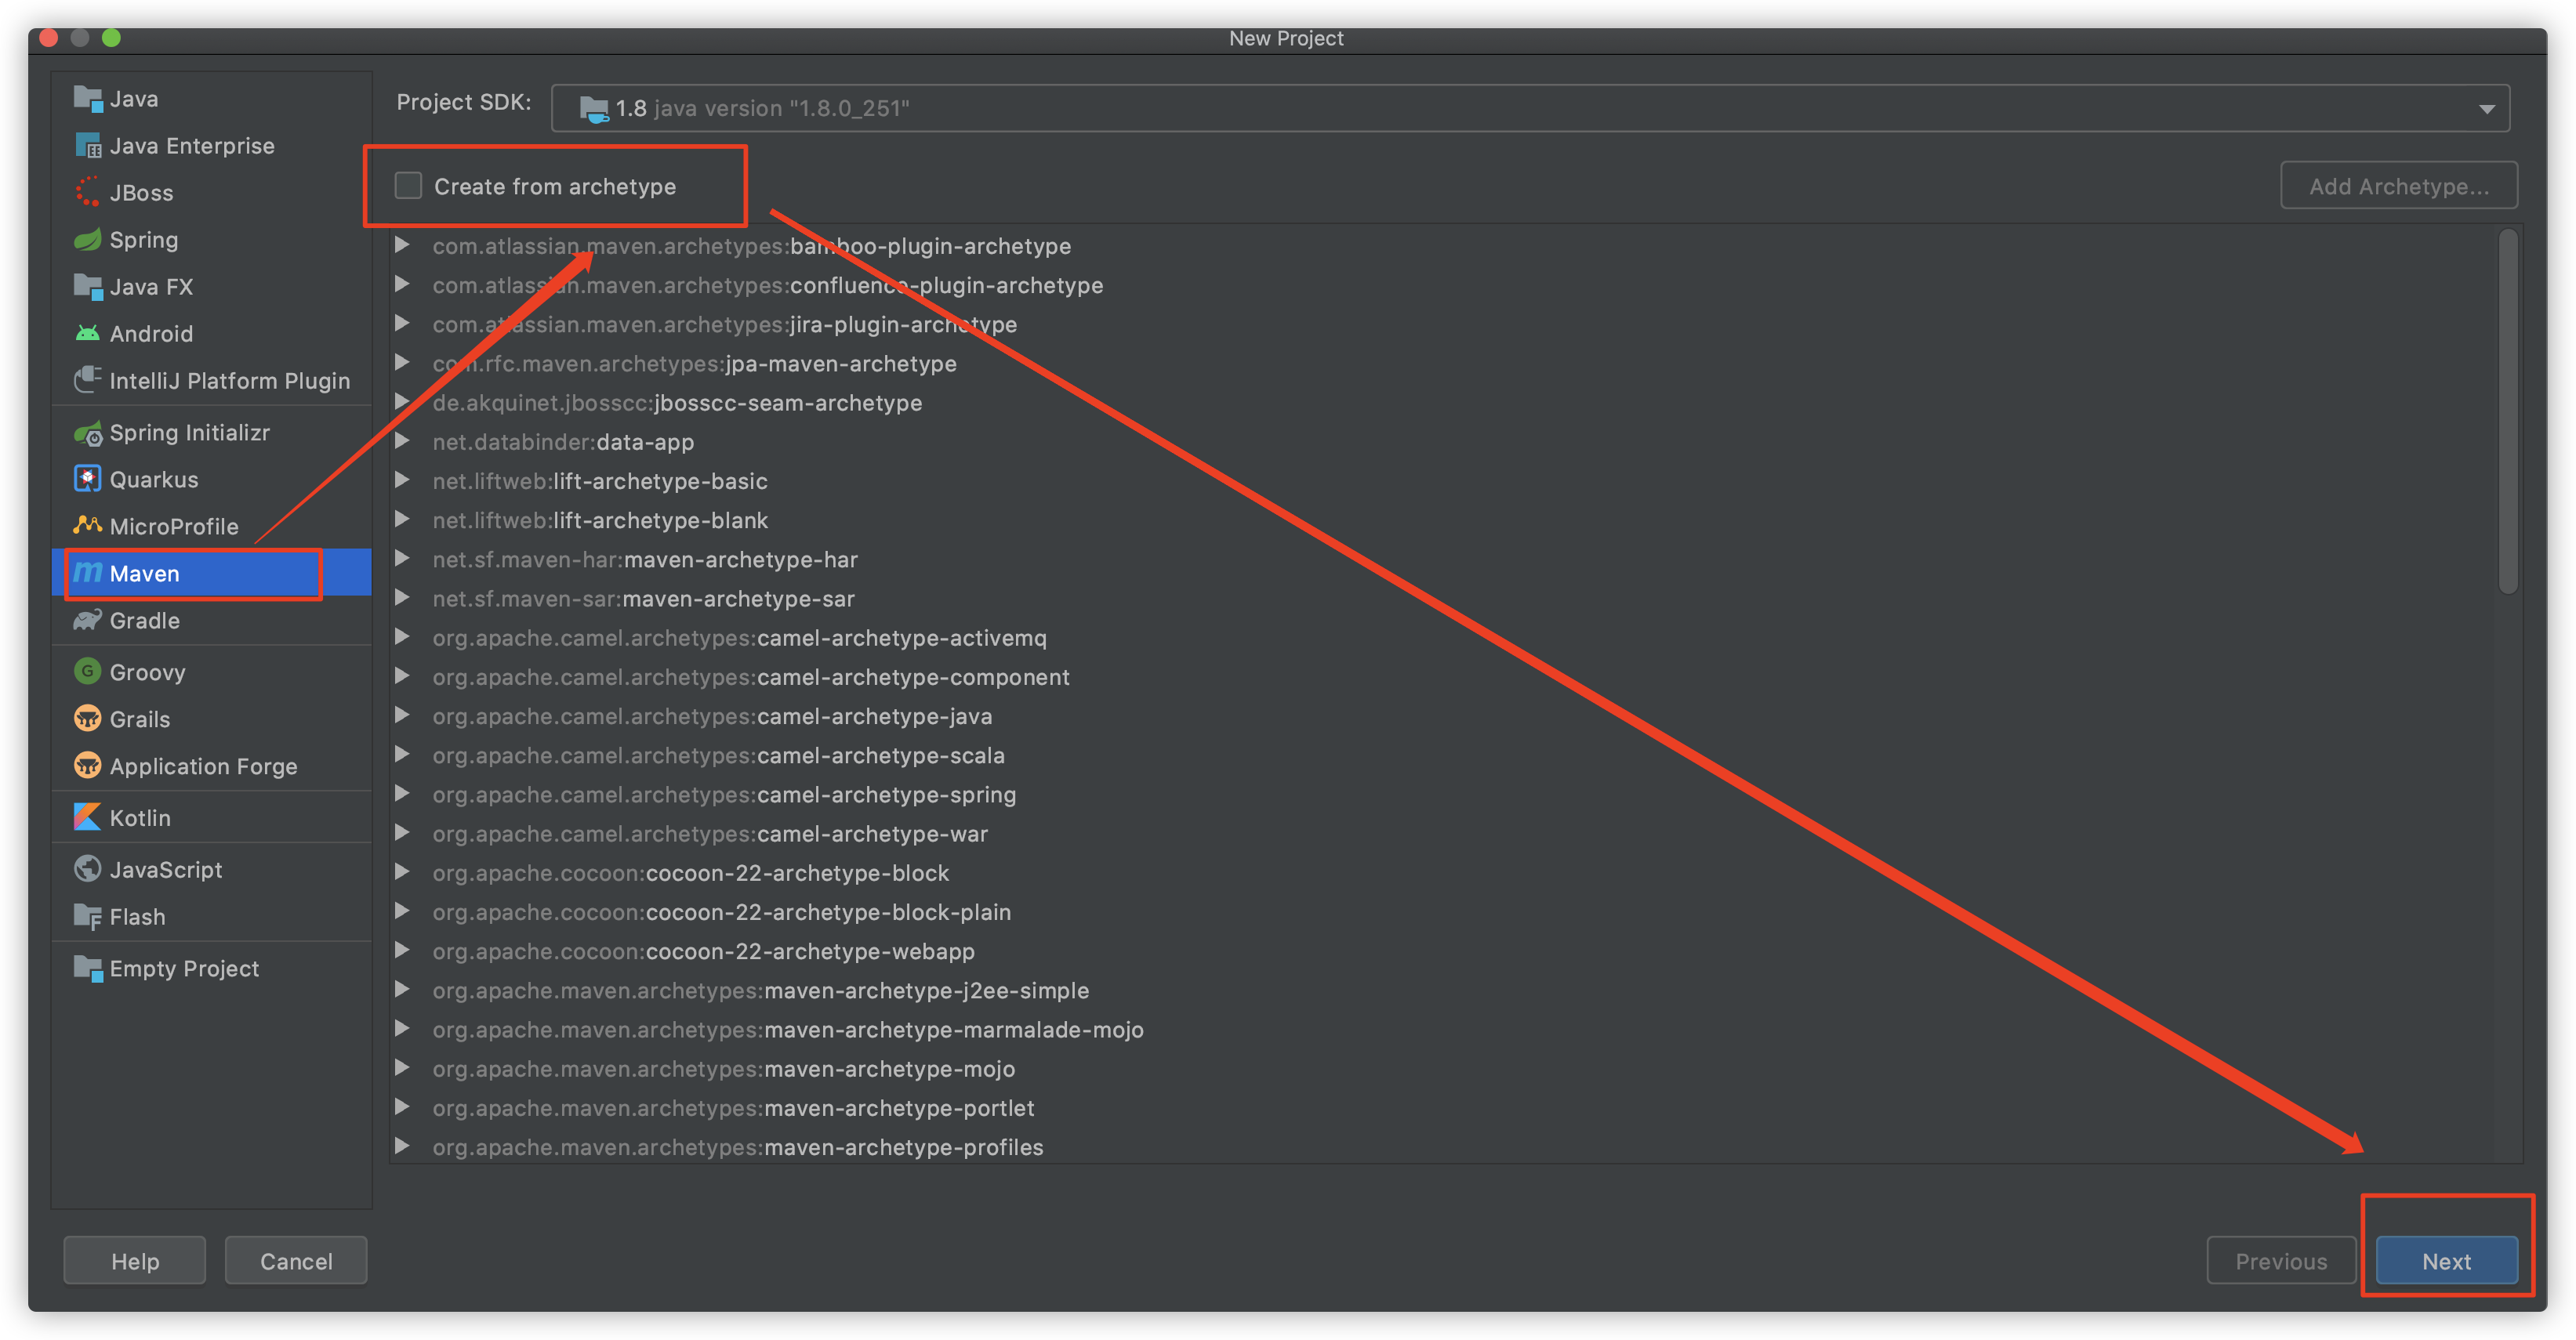The image size is (2576, 1340).
Task: Expand camel-archetype-activemq node
Action: [x=402, y=638]
